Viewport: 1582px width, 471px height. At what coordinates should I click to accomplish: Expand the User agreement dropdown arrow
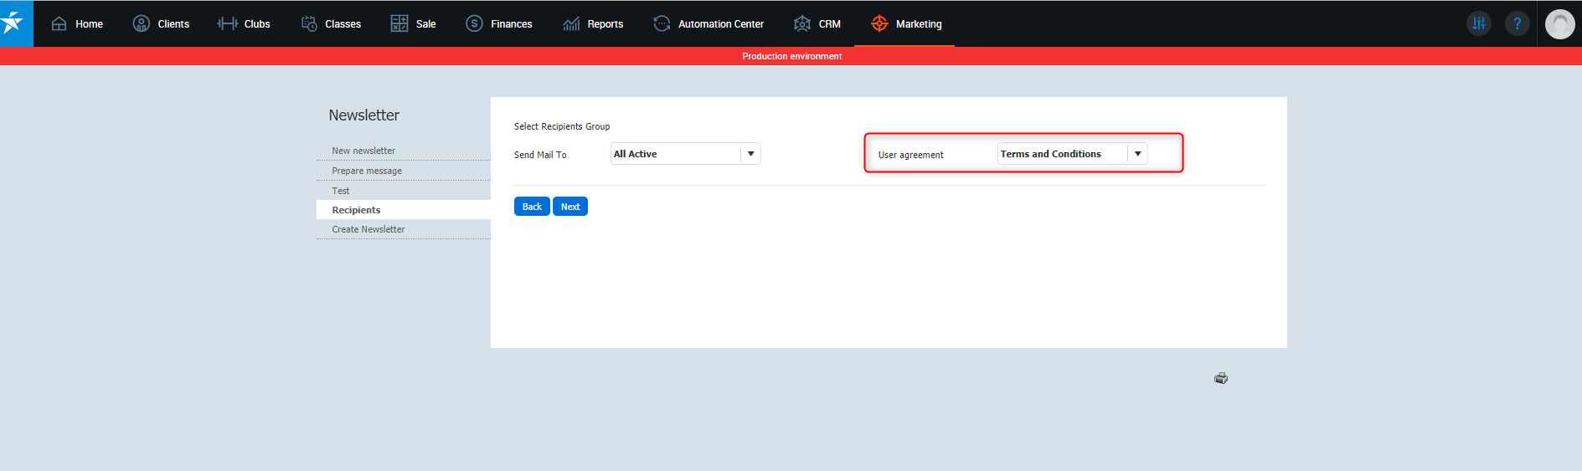pos(1137,154)
